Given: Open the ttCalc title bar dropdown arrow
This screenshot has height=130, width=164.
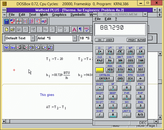Looking at the screenshot, I should pos(145,14).
